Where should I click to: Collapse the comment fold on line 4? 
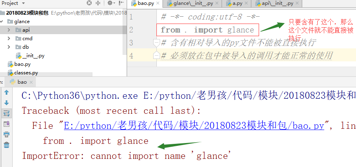[x=156, y=55]
